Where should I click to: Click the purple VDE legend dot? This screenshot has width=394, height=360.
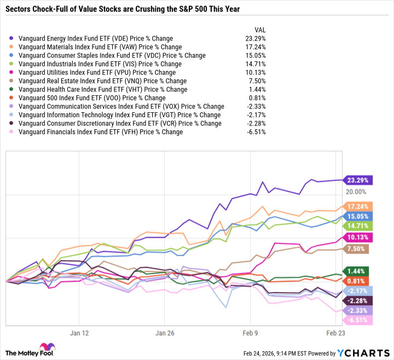pos(13,39)
